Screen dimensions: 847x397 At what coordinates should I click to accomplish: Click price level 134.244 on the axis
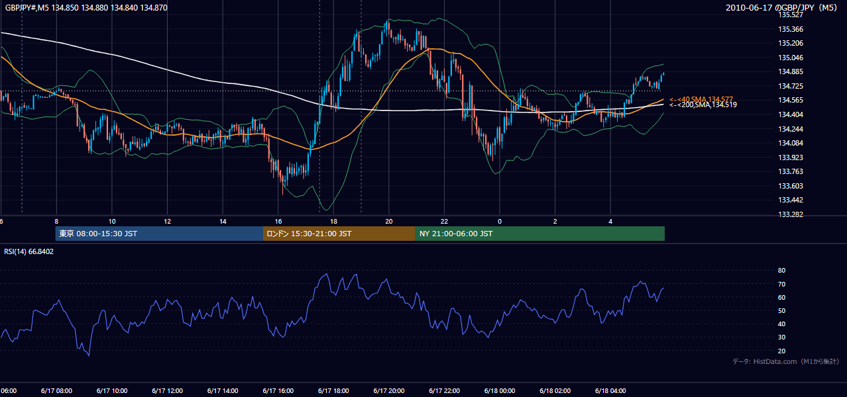790,128
